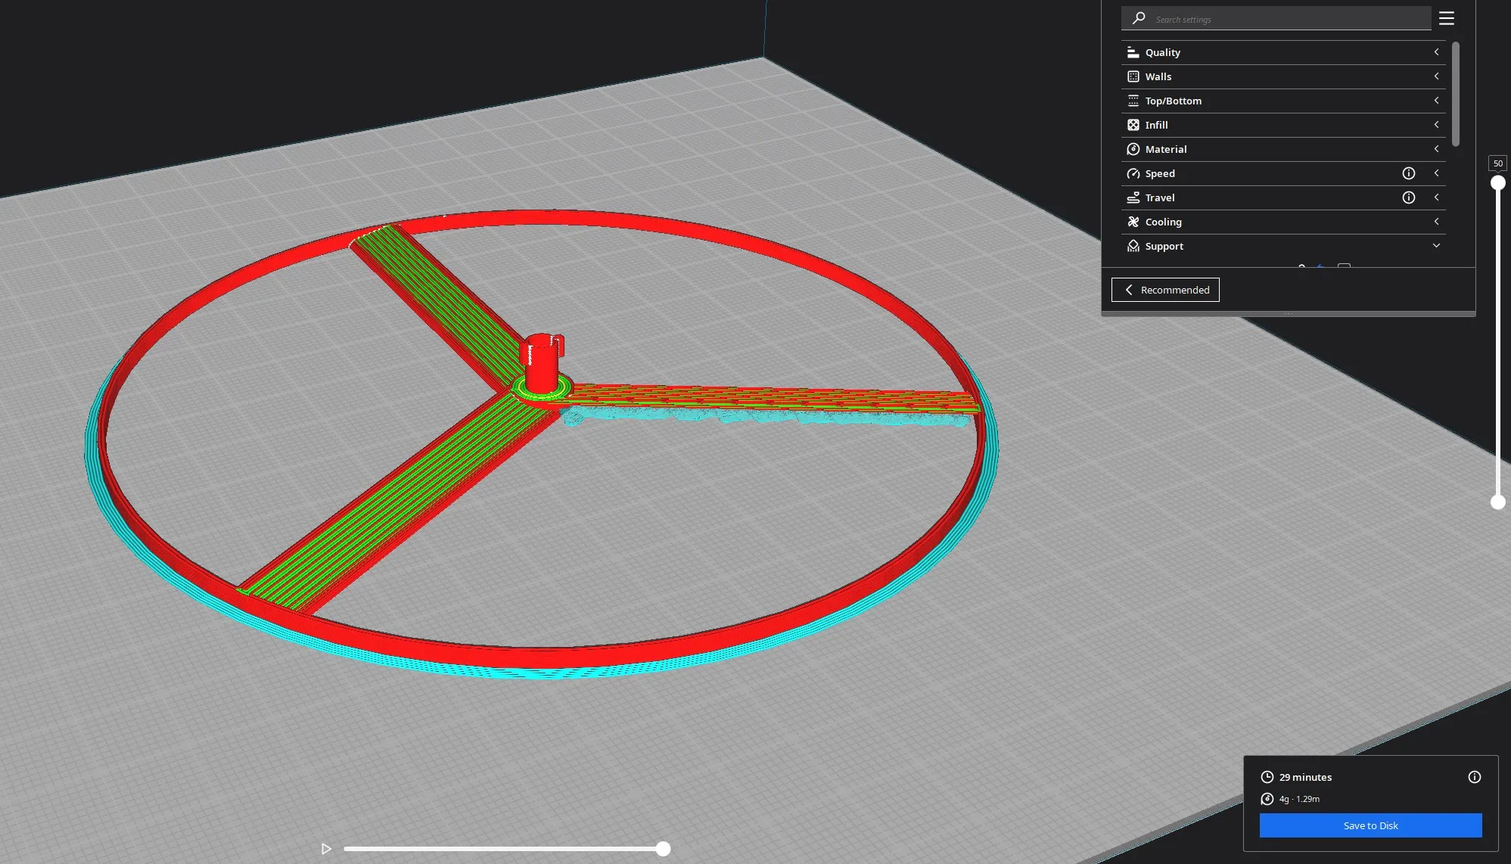This screenshot has width=1511, height=864.
Task: Expand the Quality settings chevron
Action: pos(1435,52)
